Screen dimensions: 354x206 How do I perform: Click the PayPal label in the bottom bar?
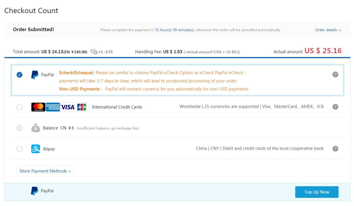47,191
